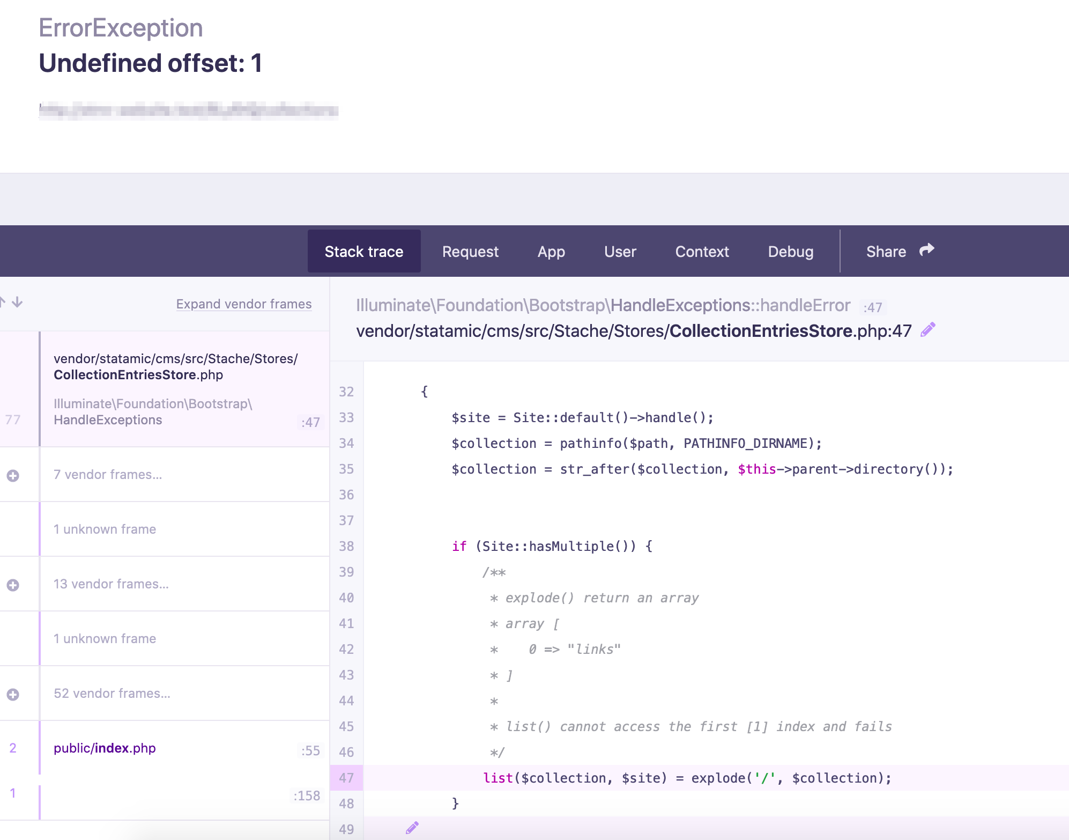
Task: Open the App tab
Action: 551,251
